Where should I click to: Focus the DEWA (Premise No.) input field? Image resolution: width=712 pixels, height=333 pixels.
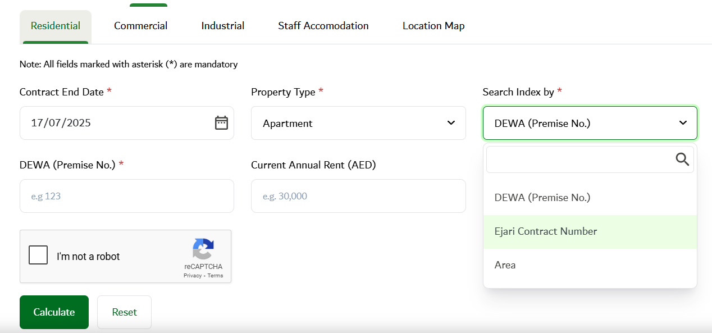pyautogui.click(x=127, y=196)
